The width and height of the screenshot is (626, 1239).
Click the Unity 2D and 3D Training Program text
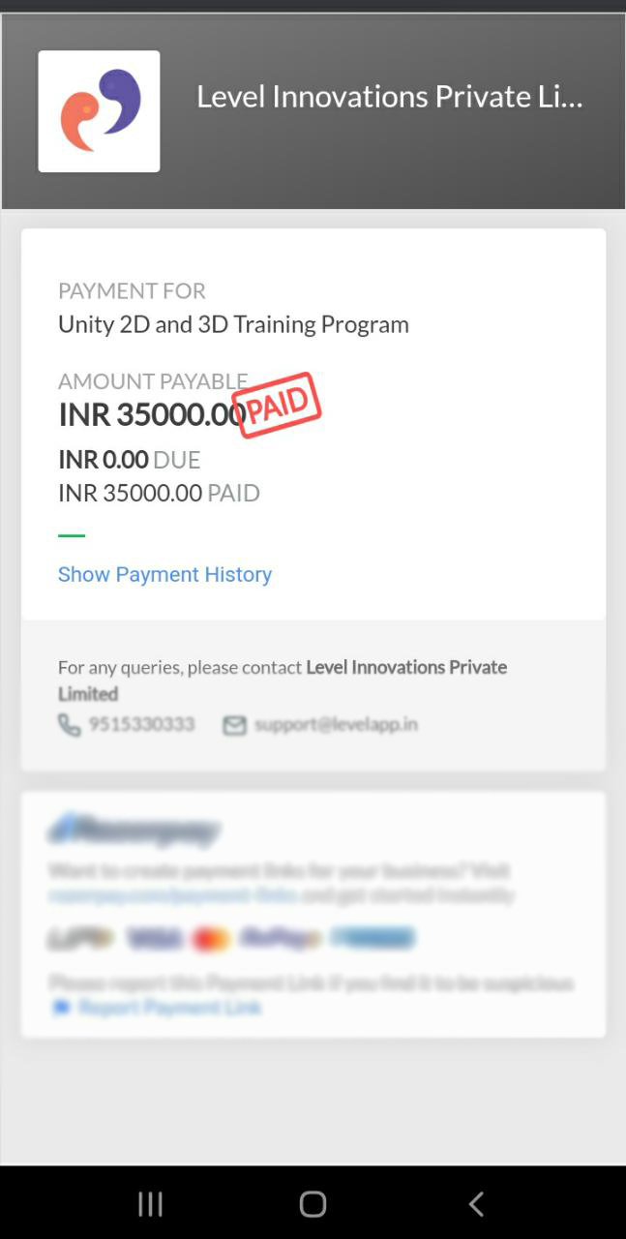(x=233, y=324)
